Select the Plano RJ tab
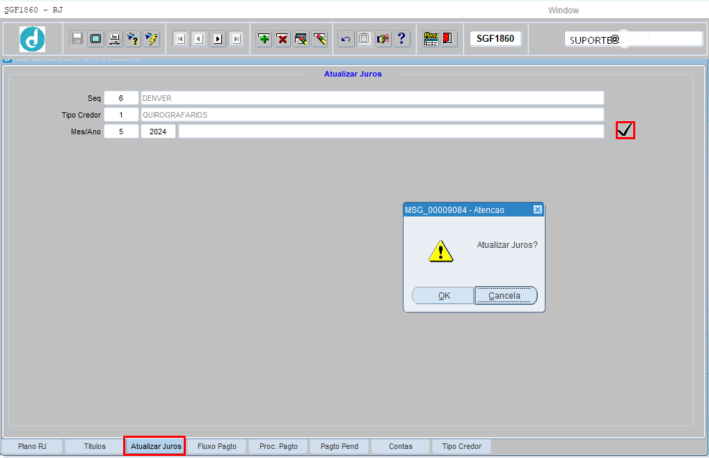This screenshot has width=709, height=458. click(32, 446)
